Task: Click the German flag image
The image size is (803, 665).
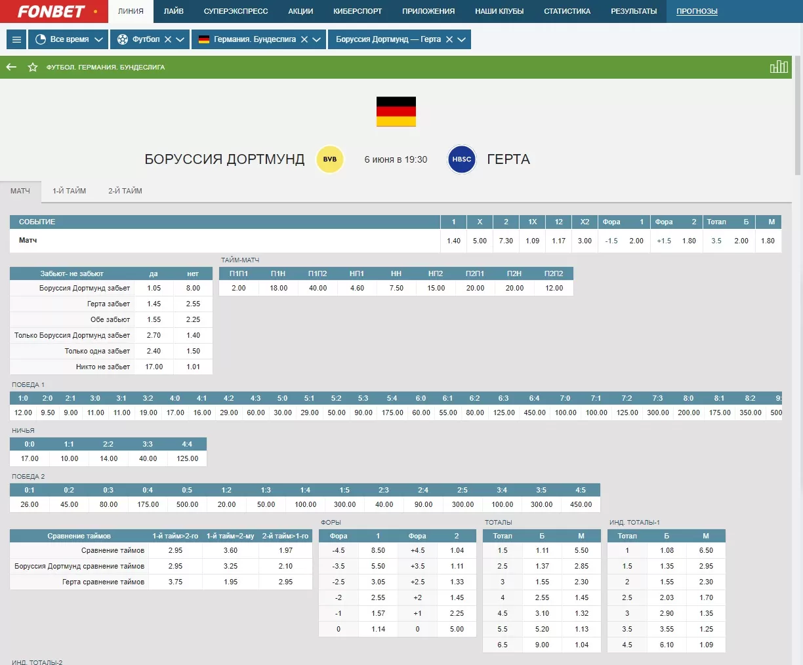Action: pos(396,111)
